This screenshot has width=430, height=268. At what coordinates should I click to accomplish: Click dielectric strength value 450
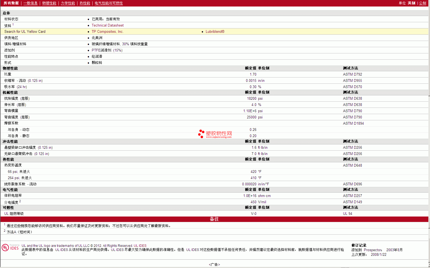253,202
